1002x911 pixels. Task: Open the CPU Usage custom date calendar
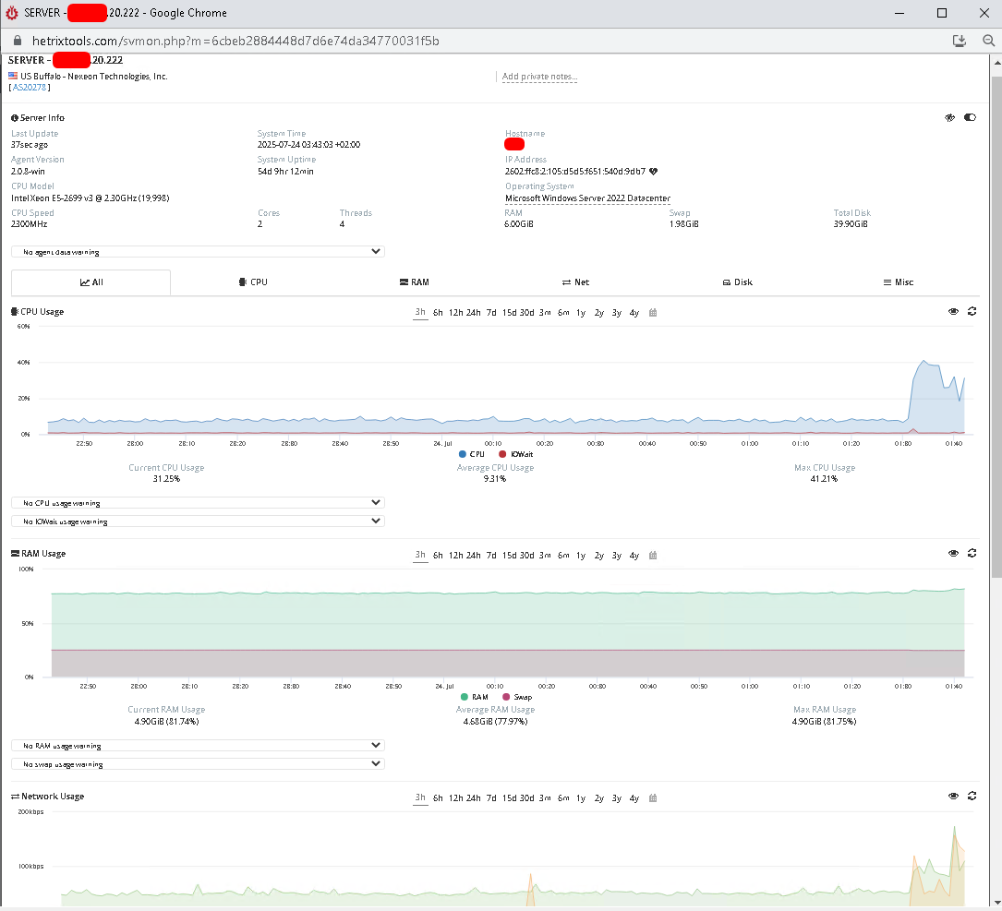coord(652,312)
